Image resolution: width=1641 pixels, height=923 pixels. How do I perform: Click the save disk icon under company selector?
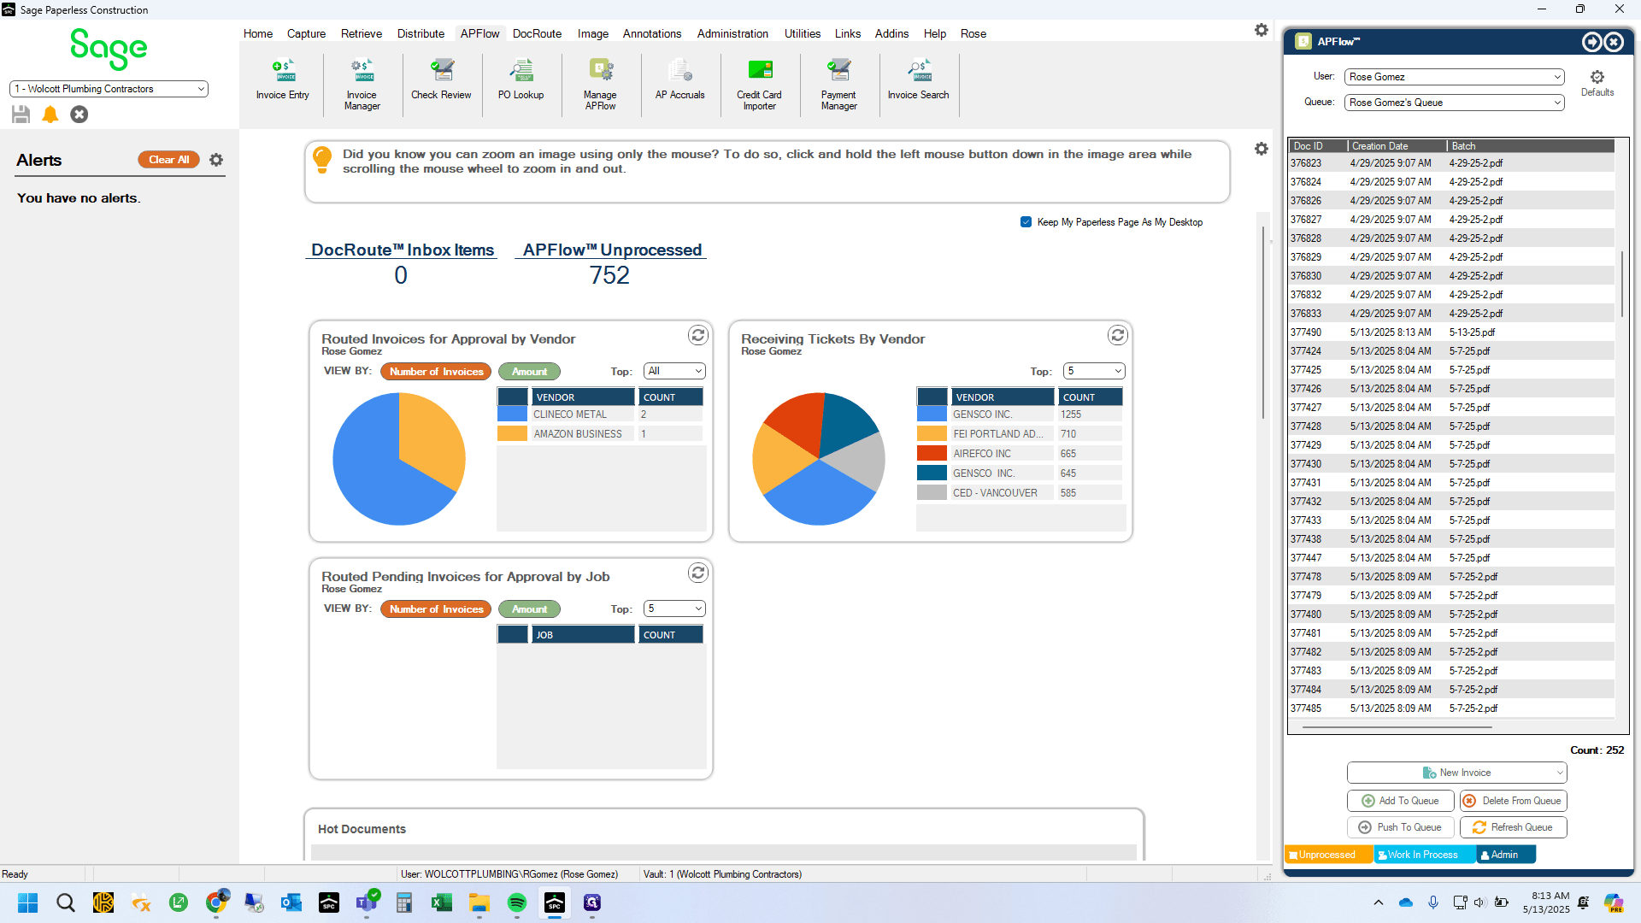(21, 114)
